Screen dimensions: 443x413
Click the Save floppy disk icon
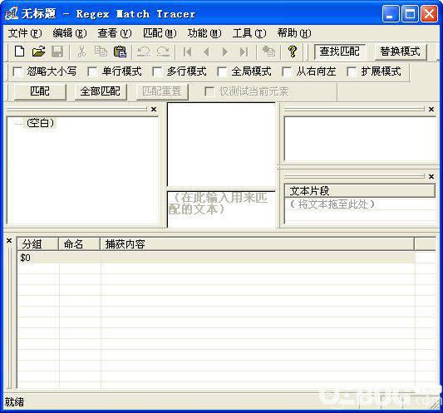click(57, 52)
